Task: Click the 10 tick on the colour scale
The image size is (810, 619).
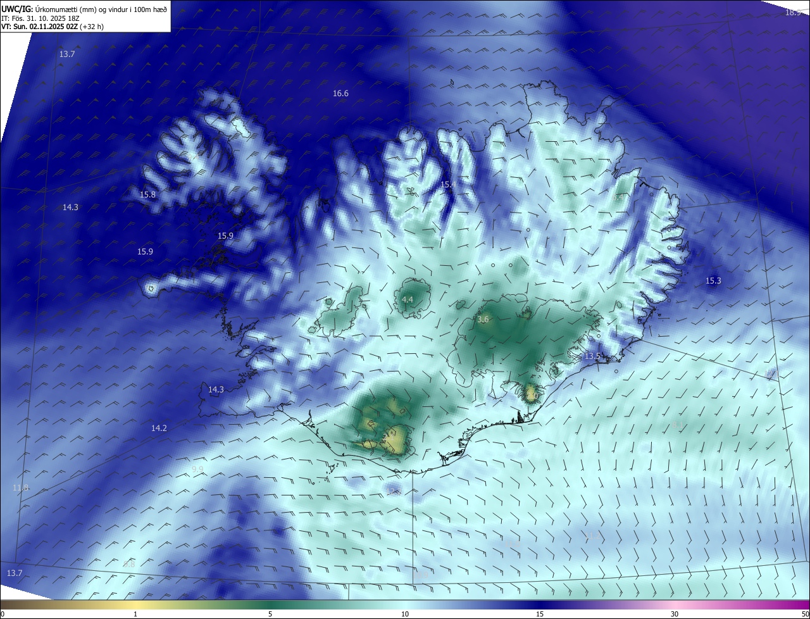Action: click(x=405, y=614)
